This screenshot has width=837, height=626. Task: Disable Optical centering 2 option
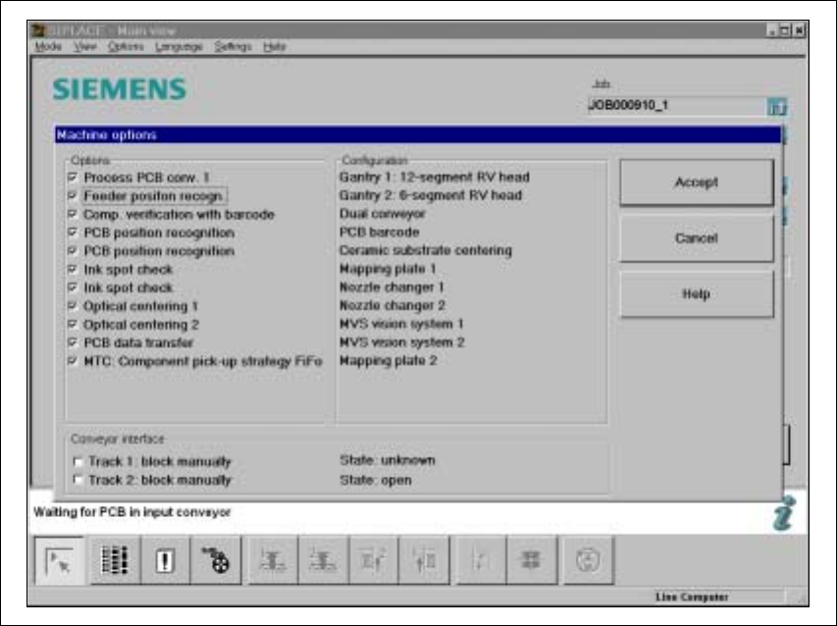click(73, 324)
